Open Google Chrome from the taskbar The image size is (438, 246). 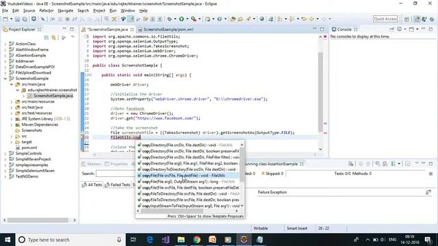pyautogui.click(x=196, y=240)
